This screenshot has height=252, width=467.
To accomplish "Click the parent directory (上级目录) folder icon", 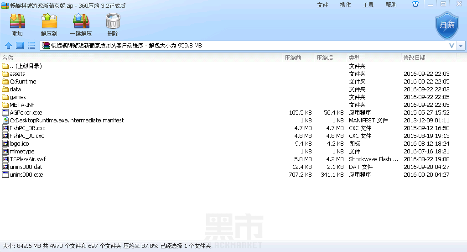I will (5, 66).
